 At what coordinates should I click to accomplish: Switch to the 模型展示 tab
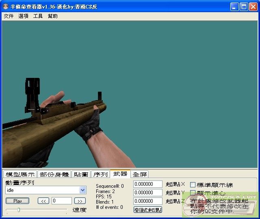(20, 174)
